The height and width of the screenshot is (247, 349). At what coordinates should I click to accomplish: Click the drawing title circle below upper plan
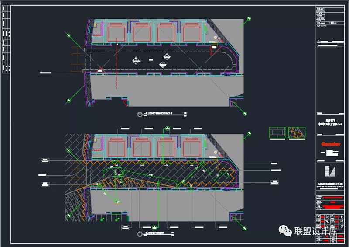pyautogui.click(x=140, y=115)
